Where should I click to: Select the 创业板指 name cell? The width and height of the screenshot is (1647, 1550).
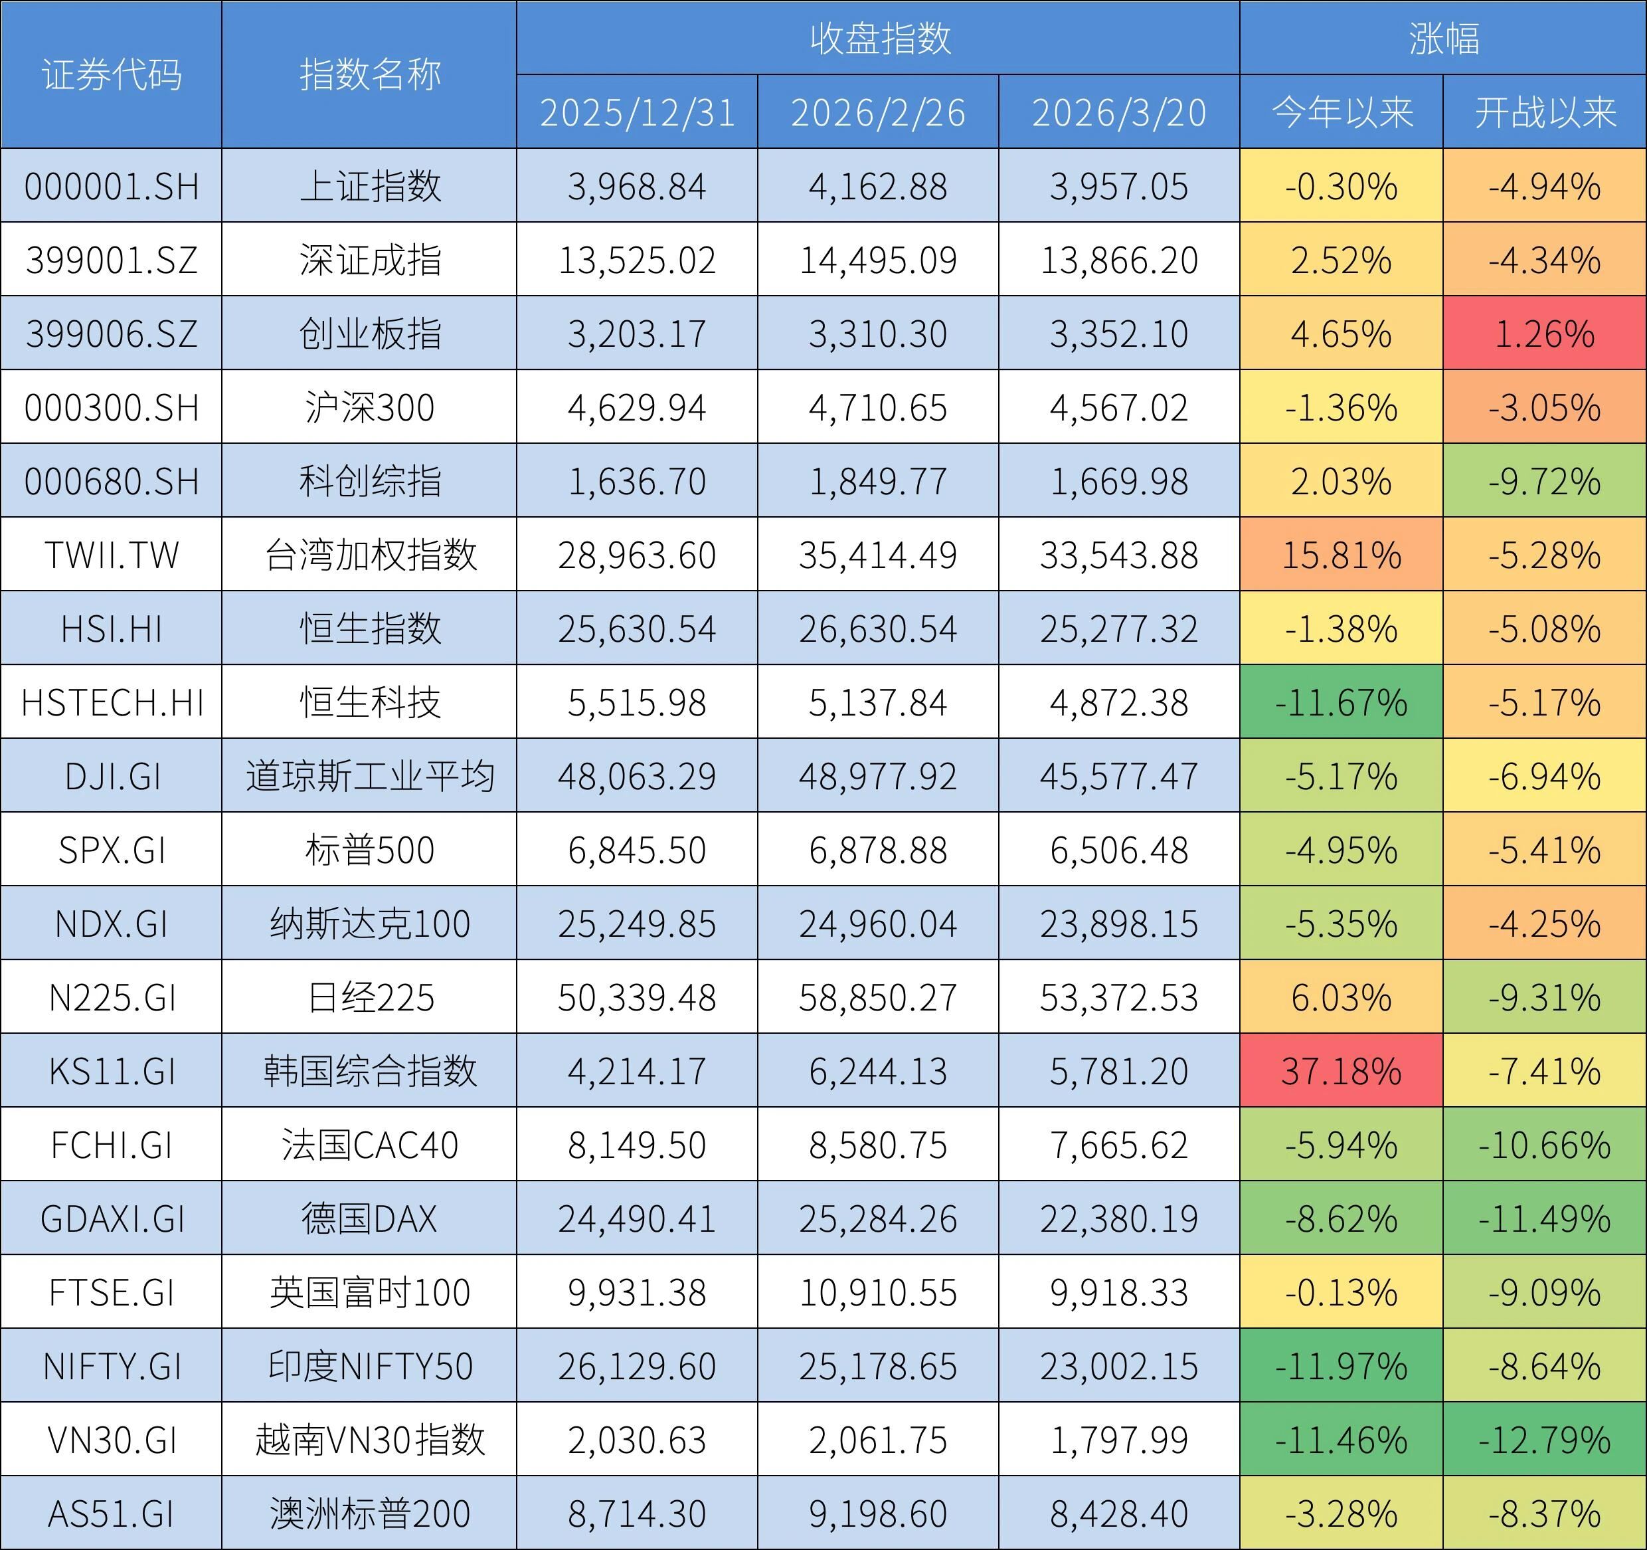point(369,334)
